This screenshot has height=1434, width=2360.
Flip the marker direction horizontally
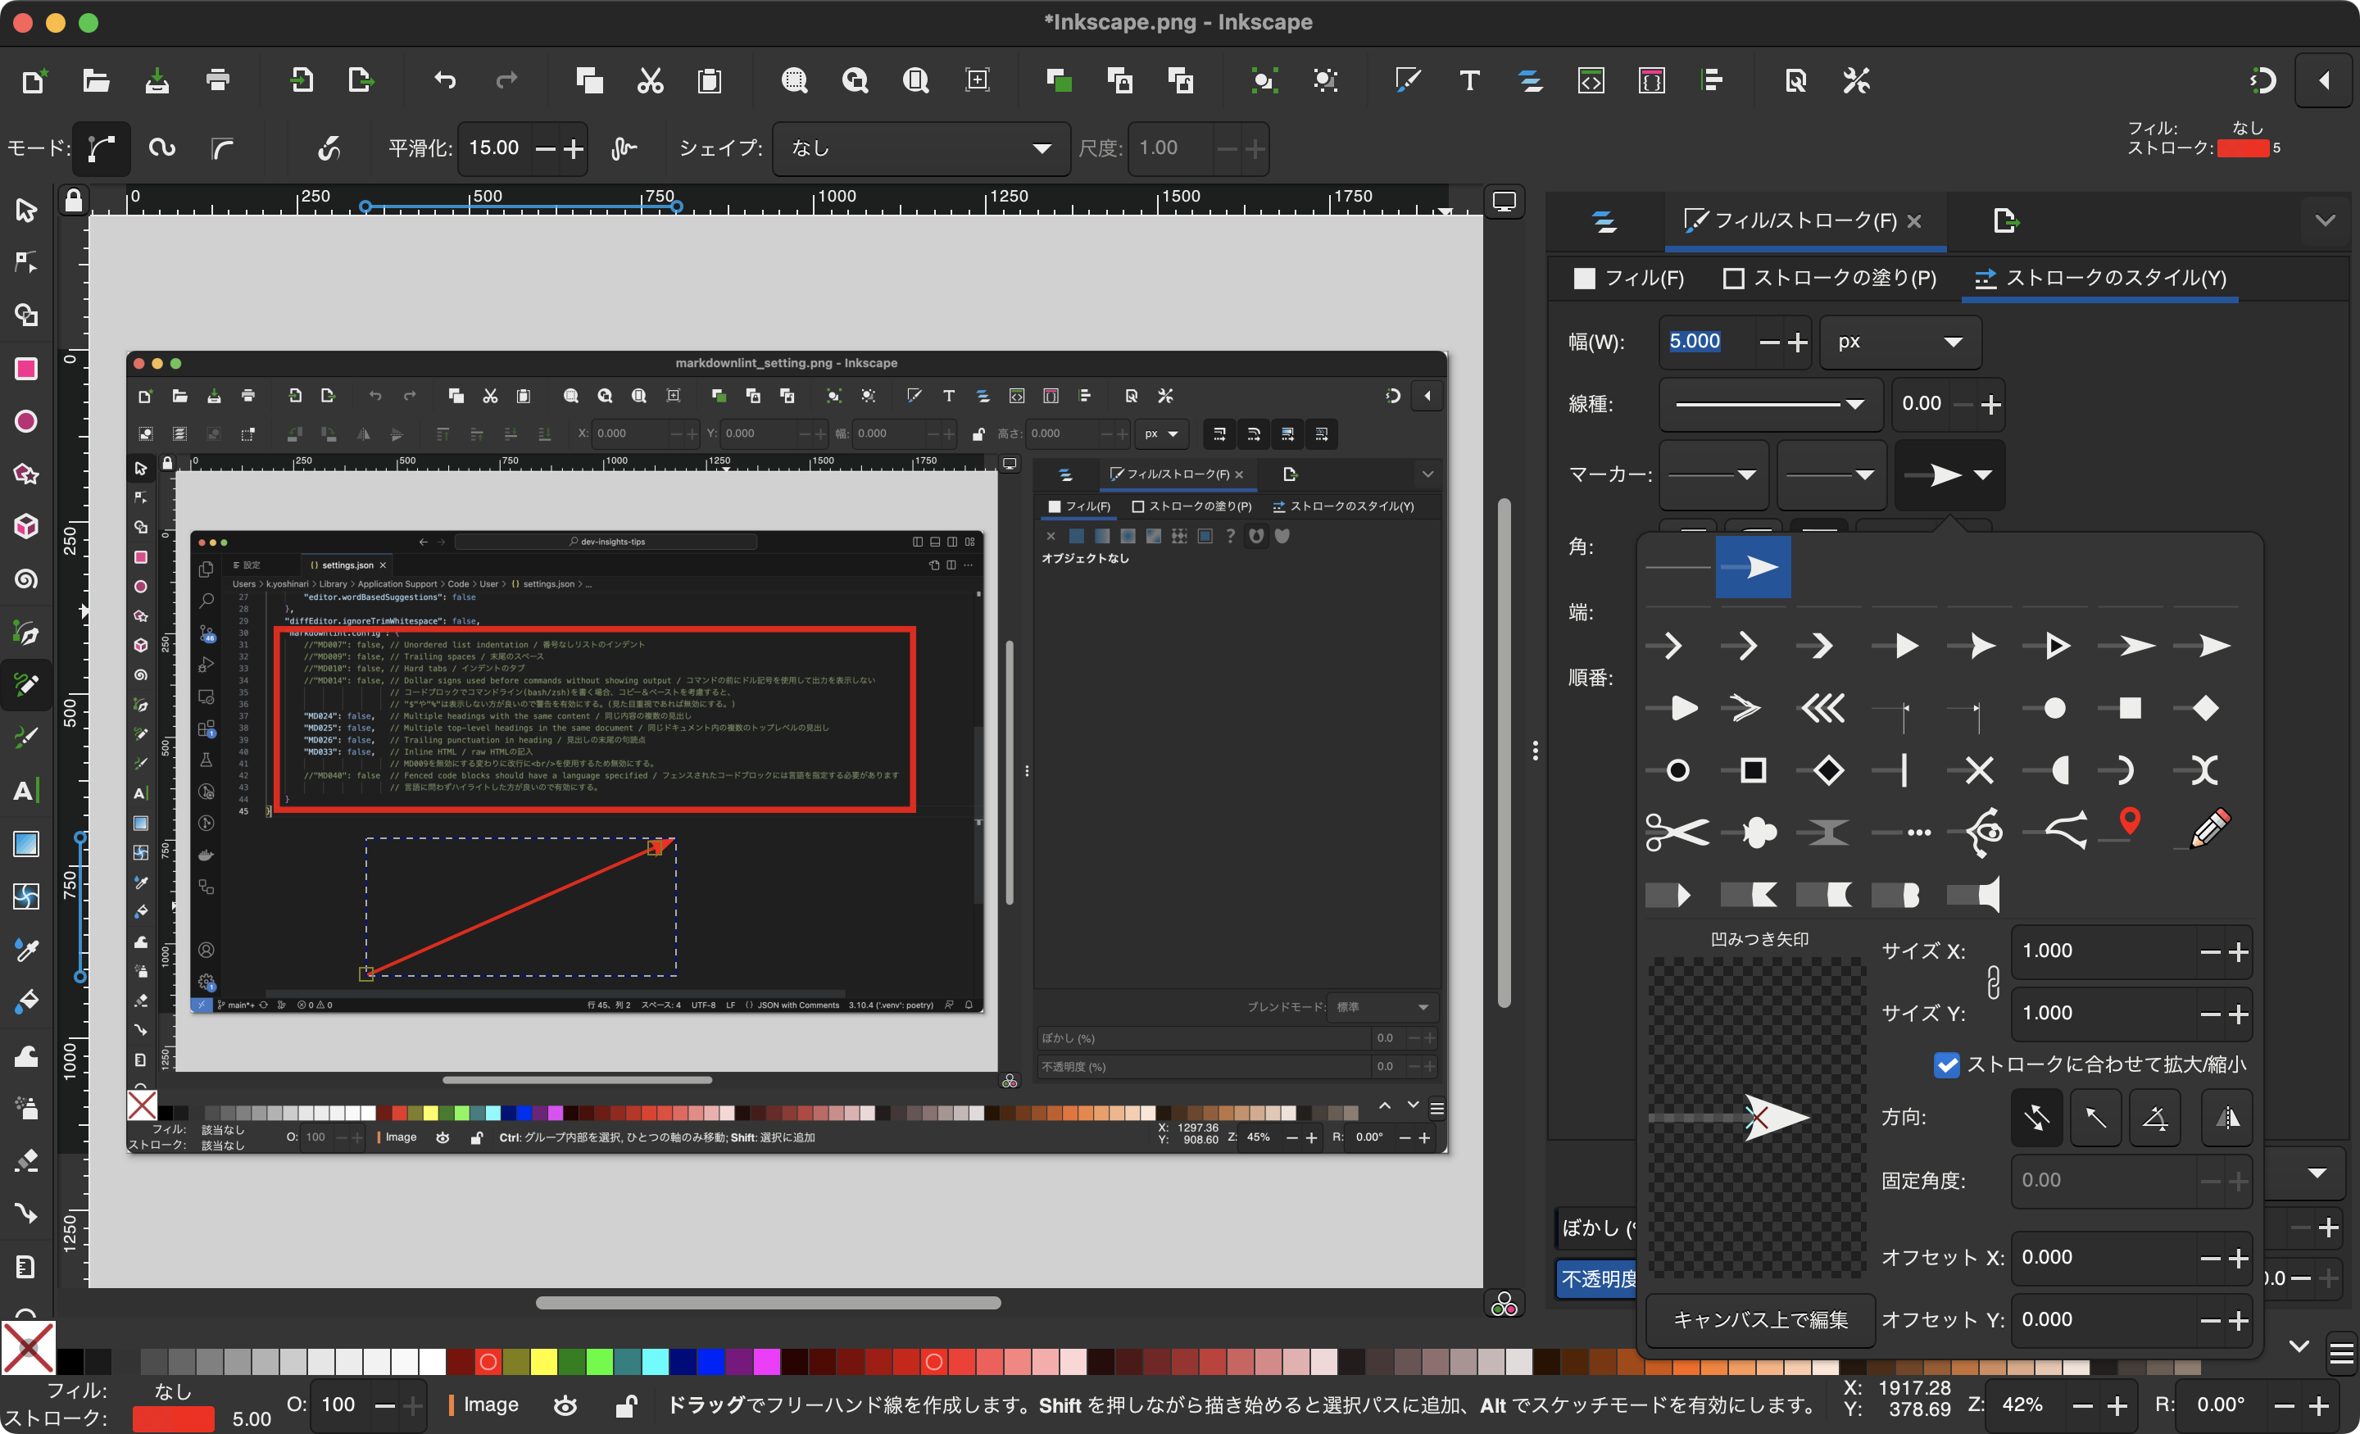(x=2227, y=1118)
